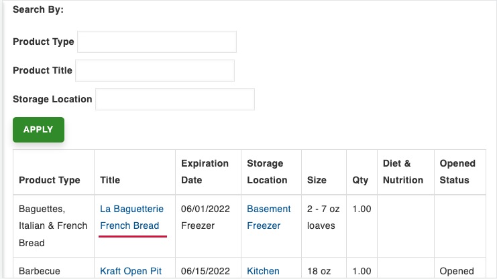Open the Kraft Open Pit product link
497x279 pixels.
[131, 271]
